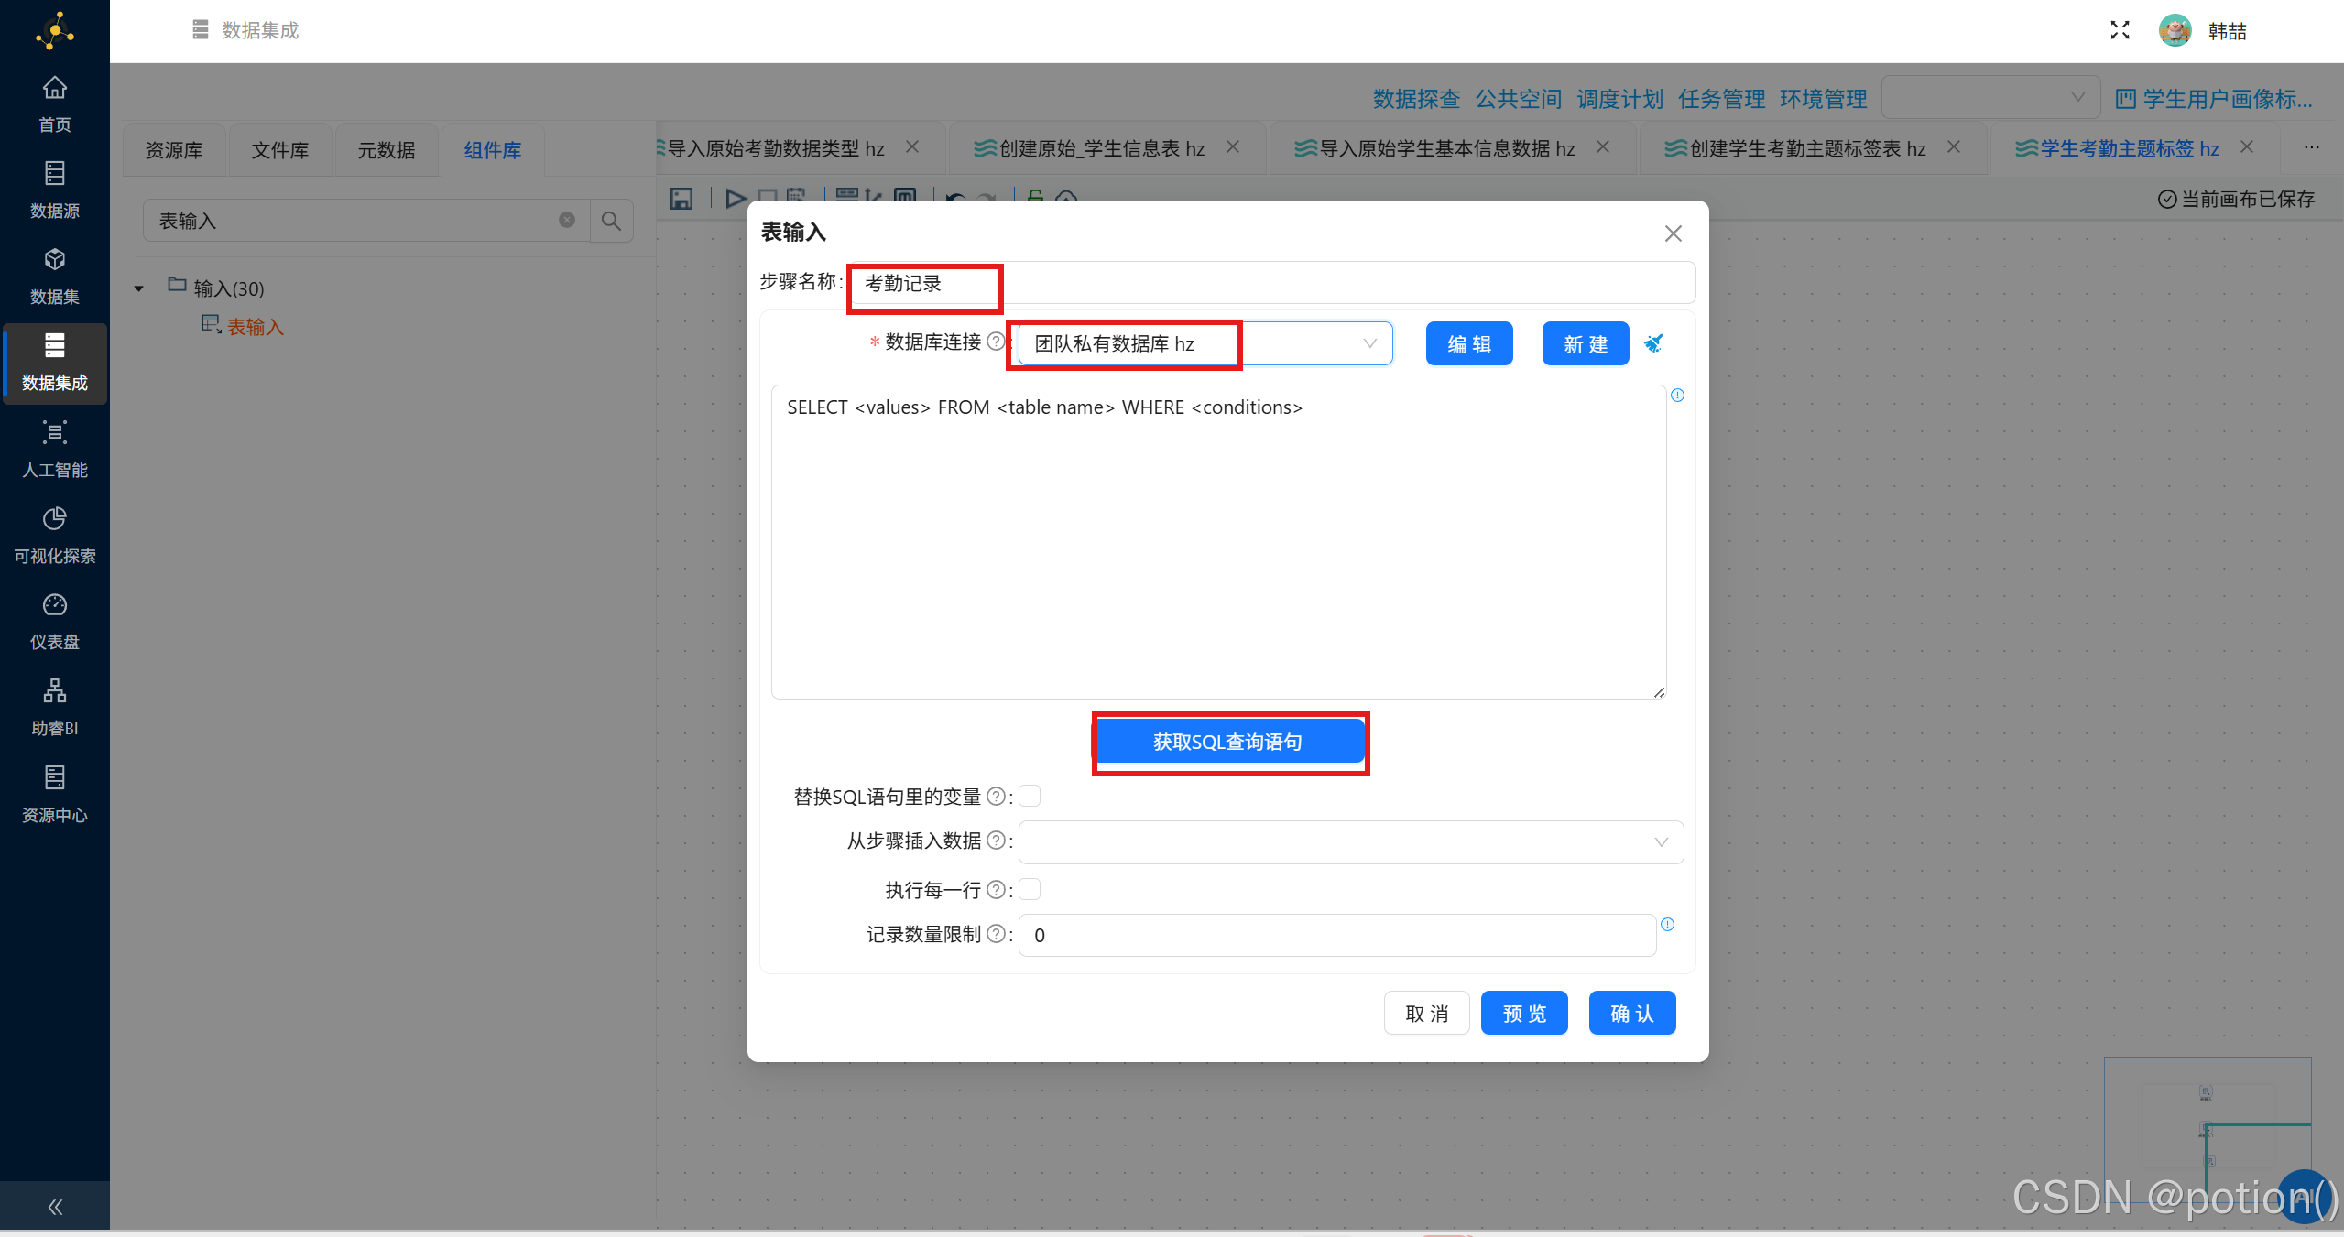Click the 取消 button

(x=1426, y=1013)
